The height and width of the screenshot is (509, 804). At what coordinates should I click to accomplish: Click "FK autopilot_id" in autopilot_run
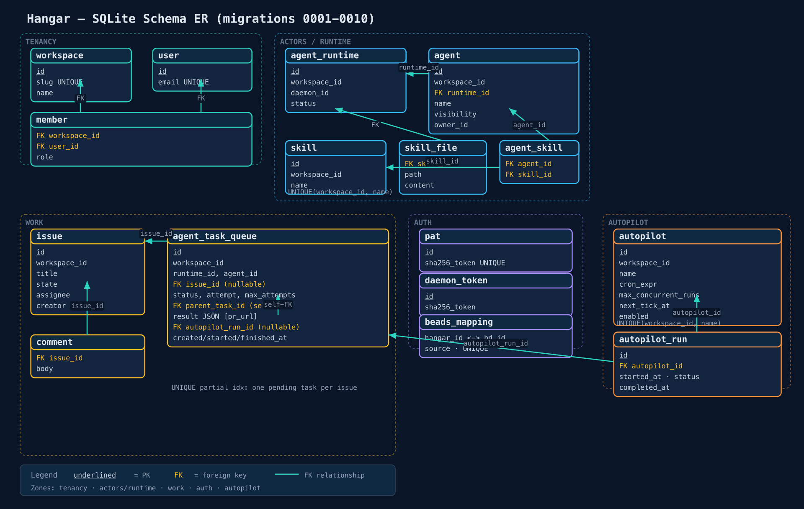click(651, 366)
